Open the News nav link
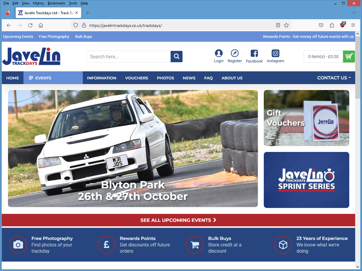This screenshot has height=271, width=362. 189,78
